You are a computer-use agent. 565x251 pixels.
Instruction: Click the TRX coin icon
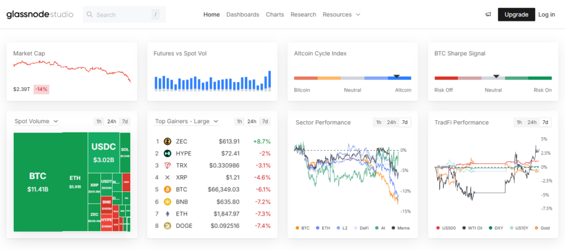167,165
